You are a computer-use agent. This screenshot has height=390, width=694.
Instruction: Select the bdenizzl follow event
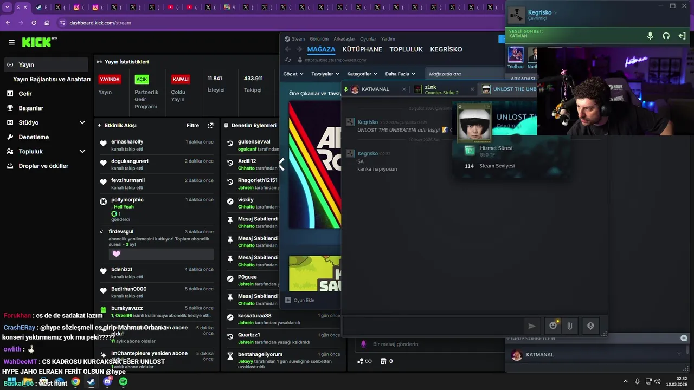pyautogui.click(x=157, y=273)
